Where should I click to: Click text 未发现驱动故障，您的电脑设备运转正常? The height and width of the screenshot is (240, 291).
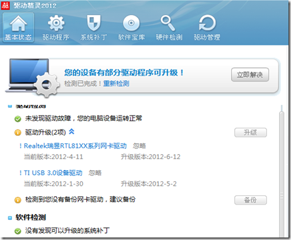coord(83,118)
